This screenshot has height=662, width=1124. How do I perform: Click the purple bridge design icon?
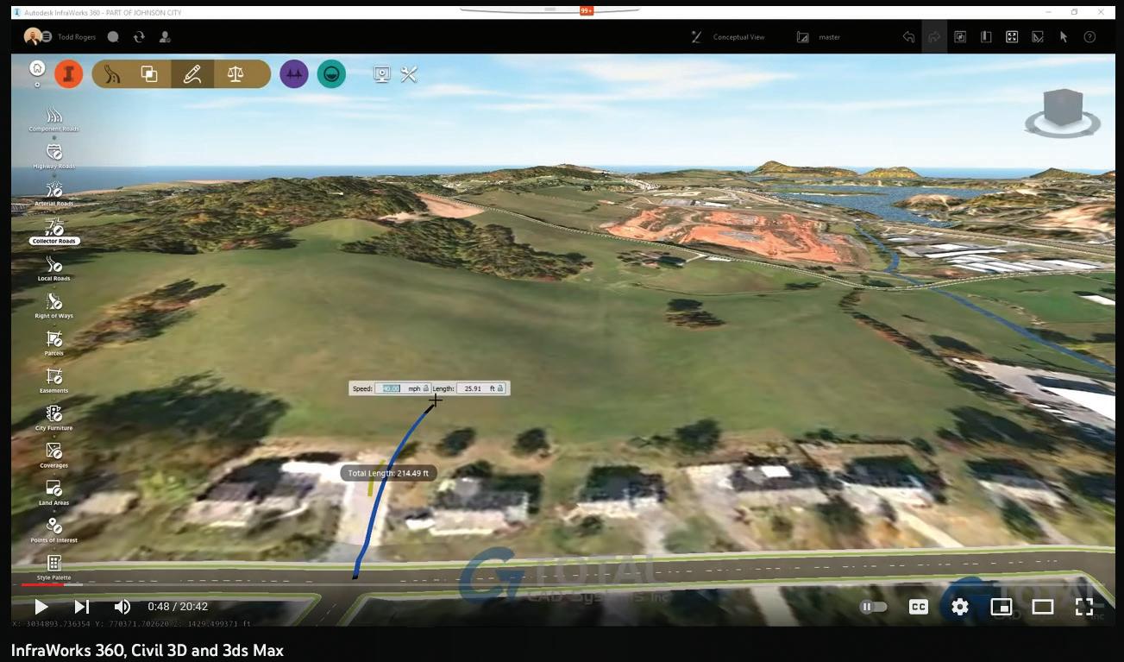pyautogui.click(x=294, y=74)
